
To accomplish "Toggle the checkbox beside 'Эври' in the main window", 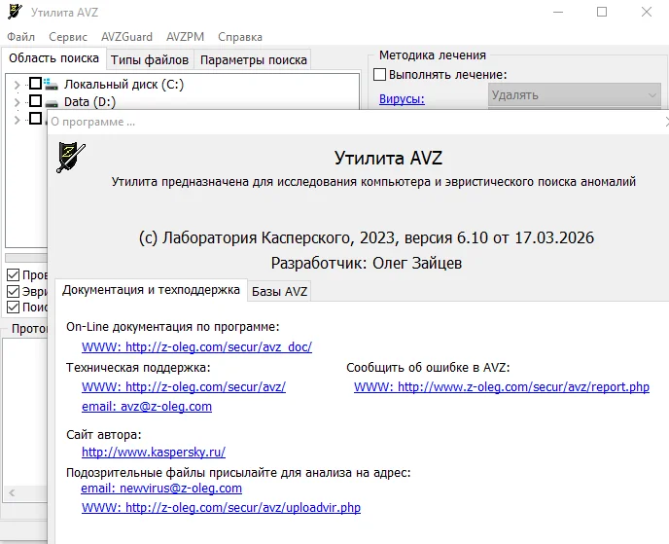I will tap(14, 291).
